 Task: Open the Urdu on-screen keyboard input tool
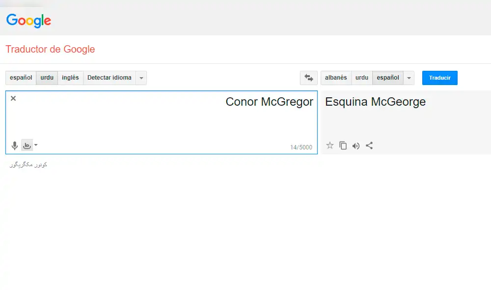tap(27, 145)
